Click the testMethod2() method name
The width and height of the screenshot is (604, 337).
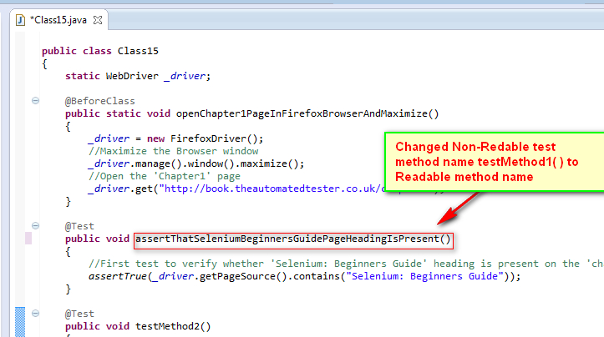click(x=173, y=326)
